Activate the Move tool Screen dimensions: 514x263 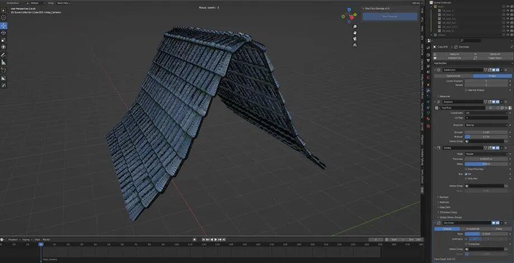pyautogui.click(x=3, y=26)
